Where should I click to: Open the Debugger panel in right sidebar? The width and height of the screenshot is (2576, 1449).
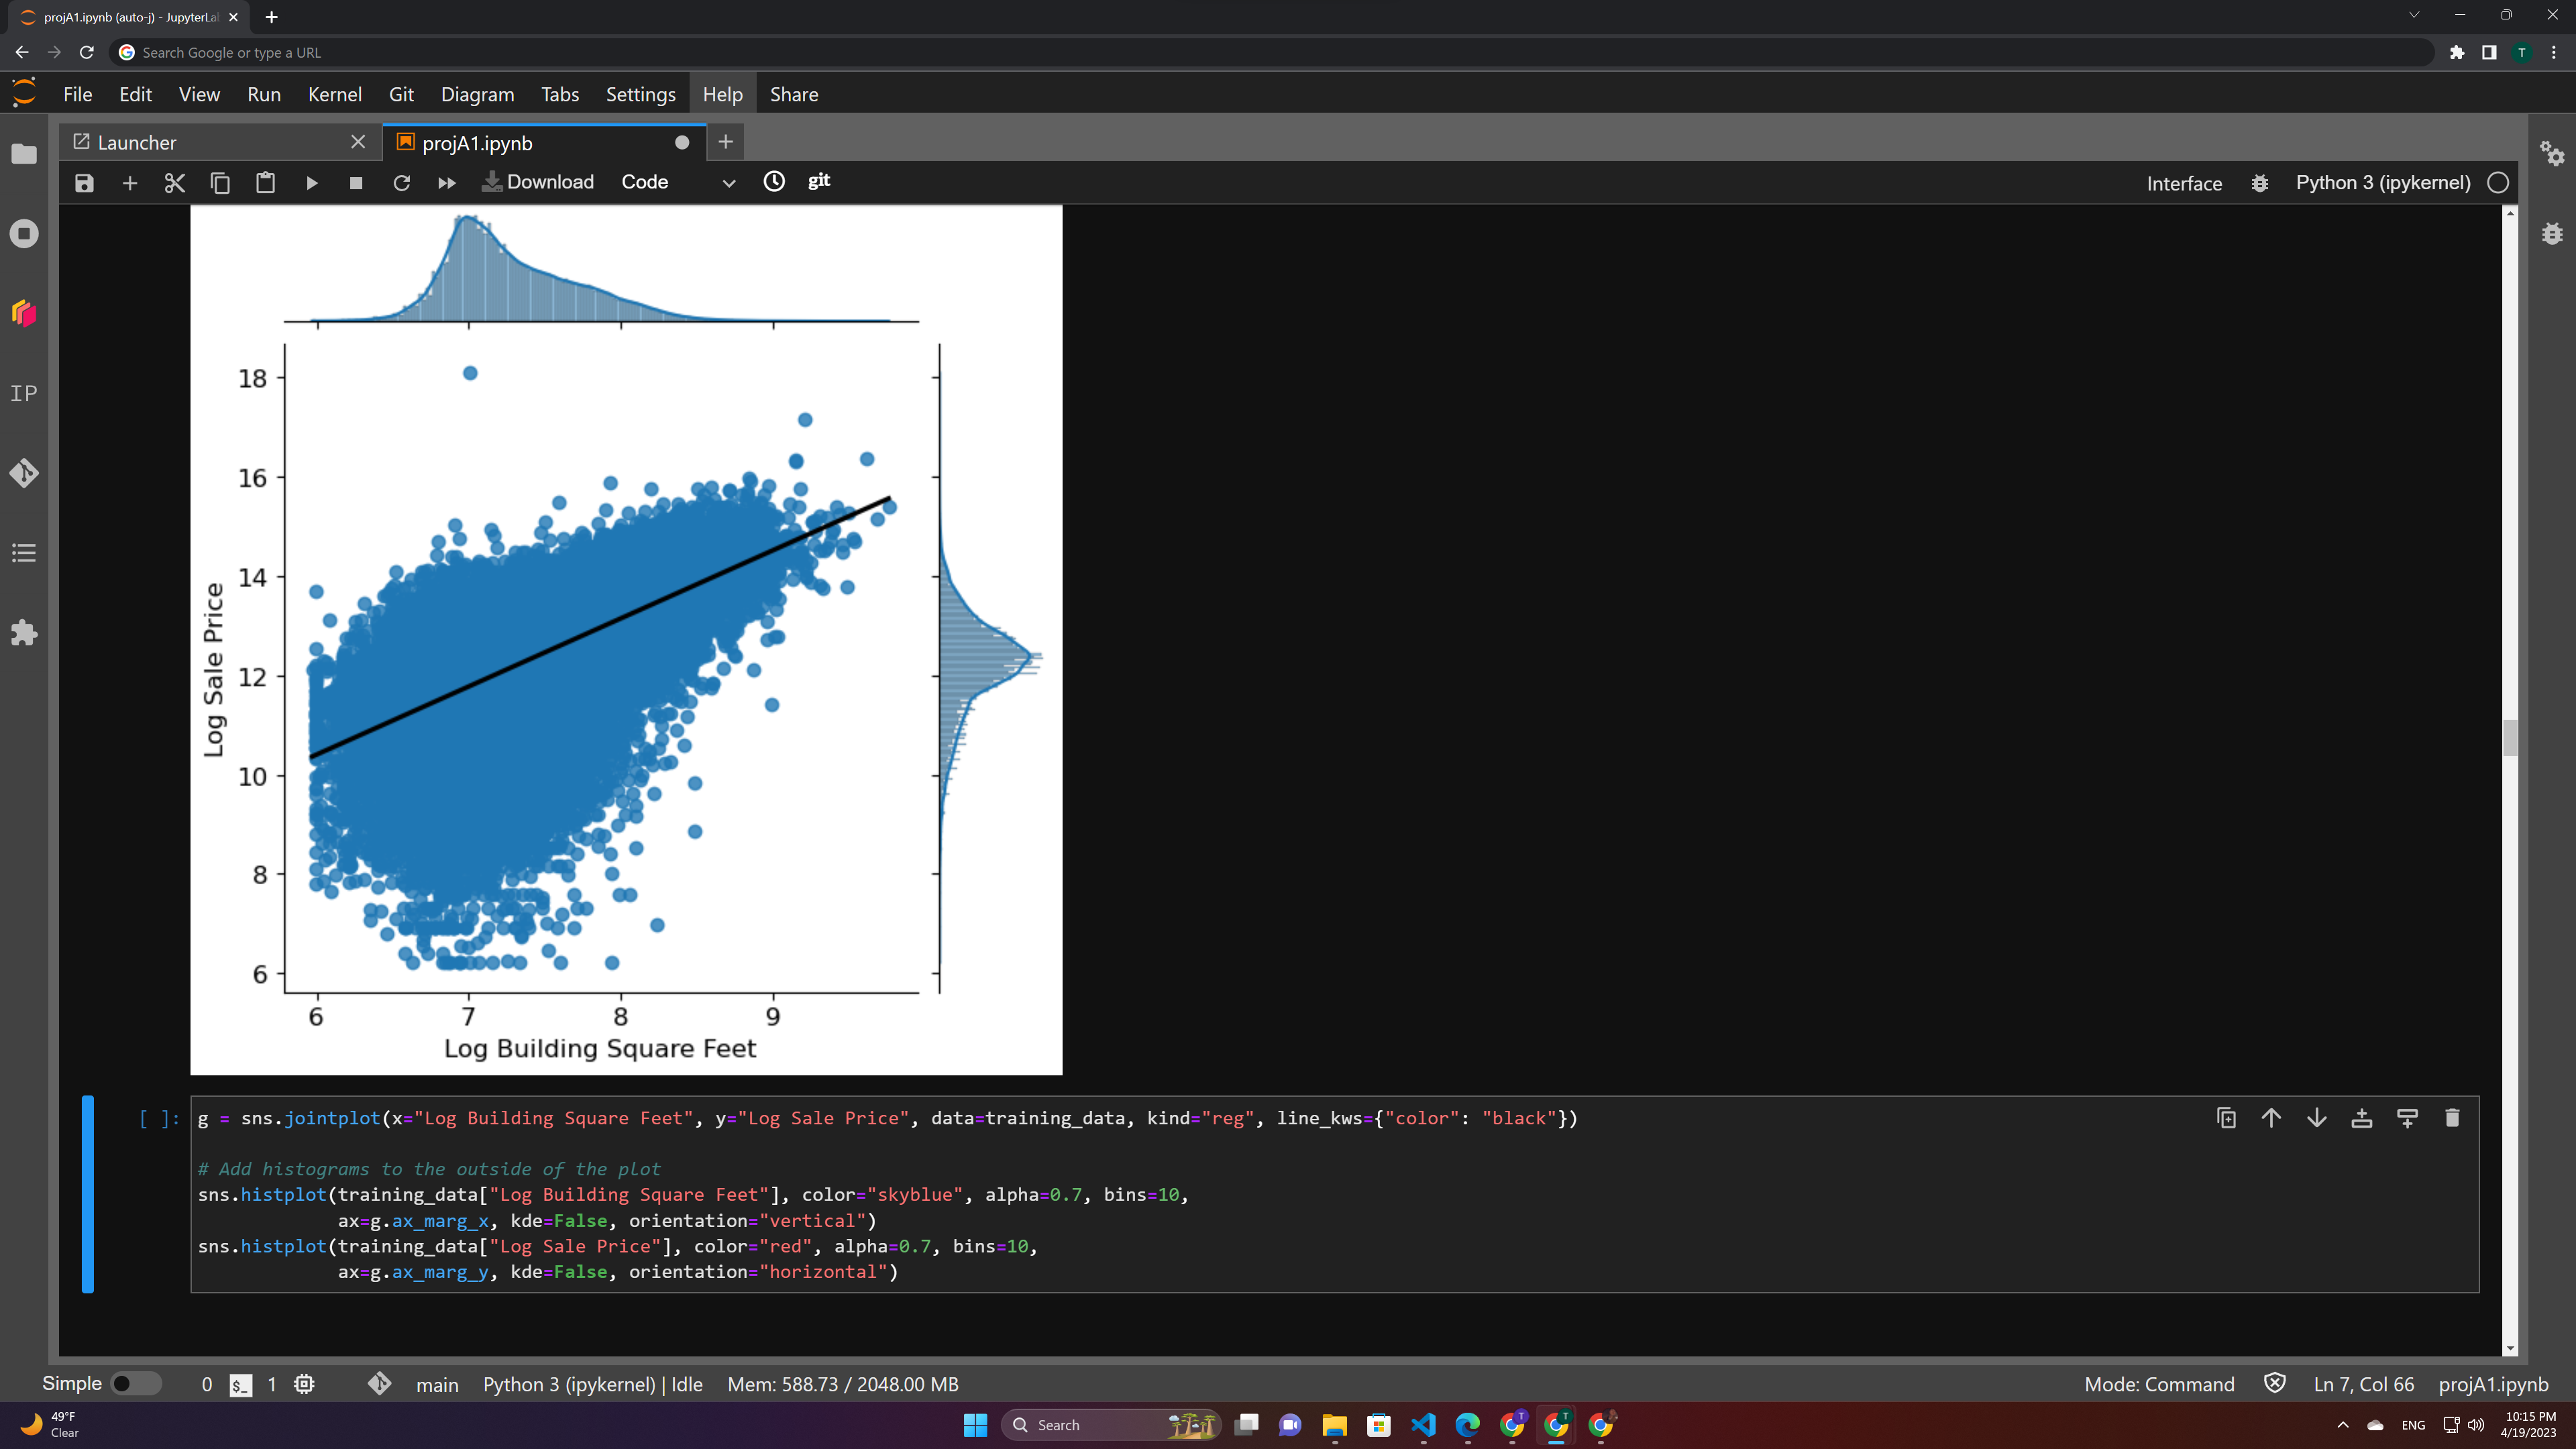(2552, 233)
